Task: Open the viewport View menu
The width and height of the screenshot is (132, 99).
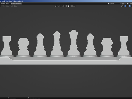Action: [4, 6]
